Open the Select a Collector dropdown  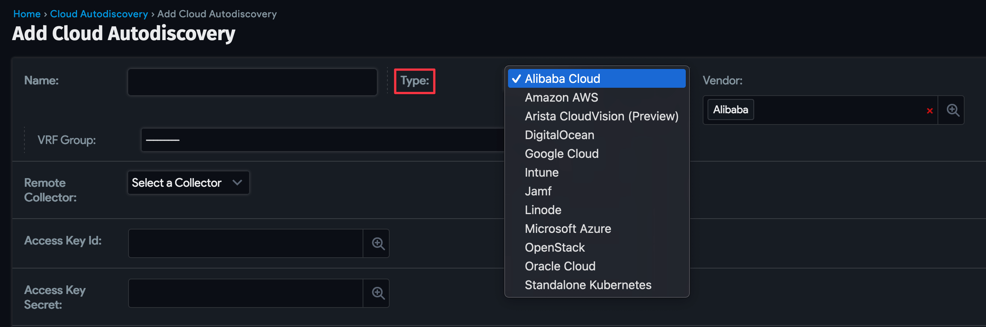click(188, 183)
